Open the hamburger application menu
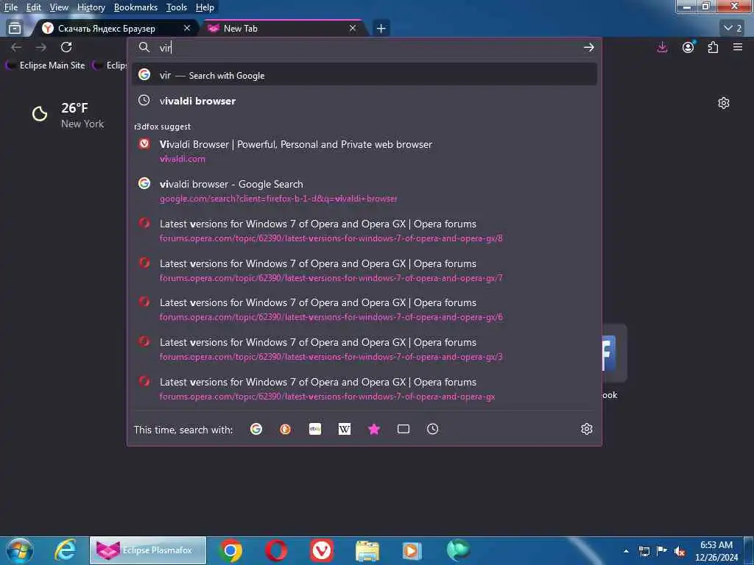The width and height of the screenshot is (754, 565). (738, 47)
